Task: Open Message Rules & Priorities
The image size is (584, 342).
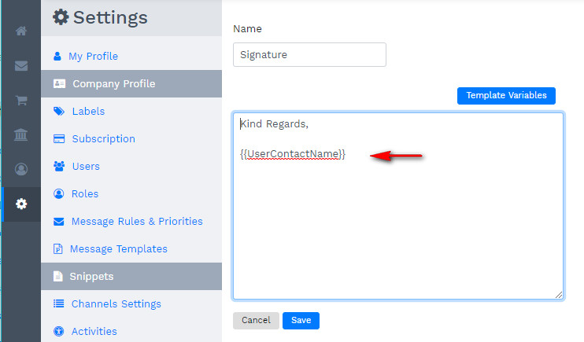Action: (x=136, y=222)
